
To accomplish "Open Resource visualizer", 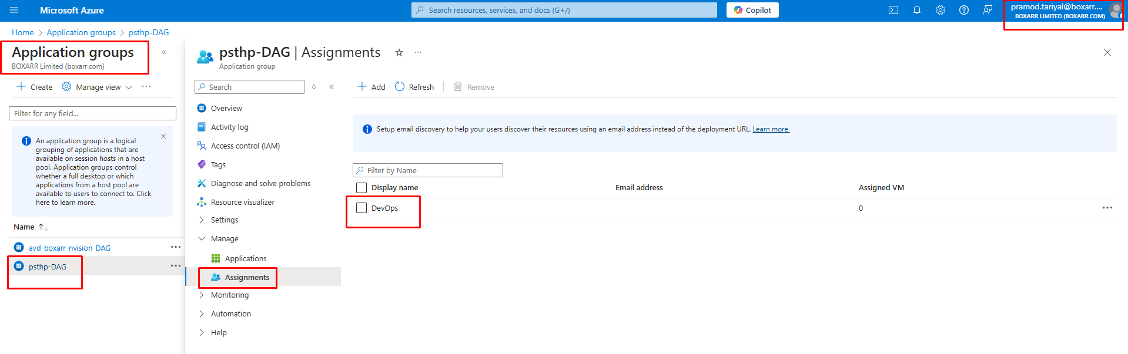I will (x=243, y=202).
